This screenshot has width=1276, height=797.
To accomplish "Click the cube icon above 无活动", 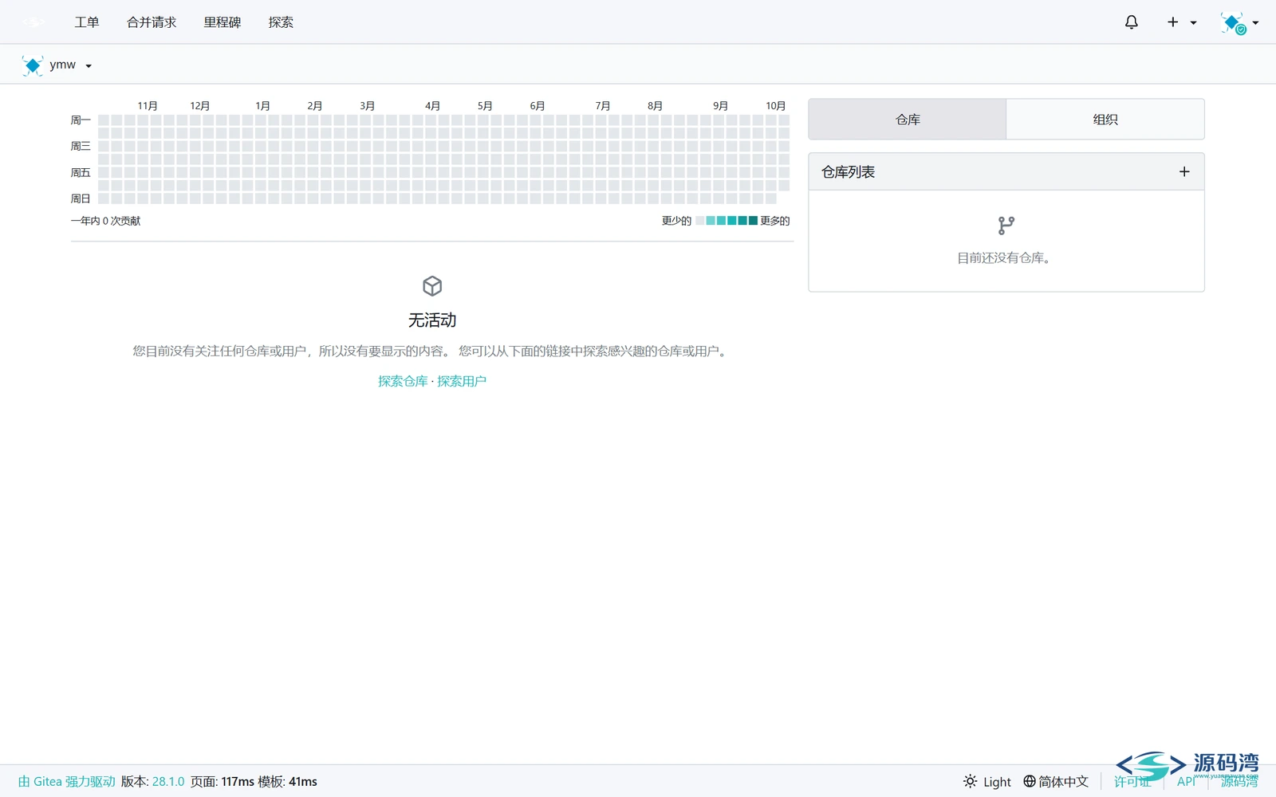I will [432, 285].
